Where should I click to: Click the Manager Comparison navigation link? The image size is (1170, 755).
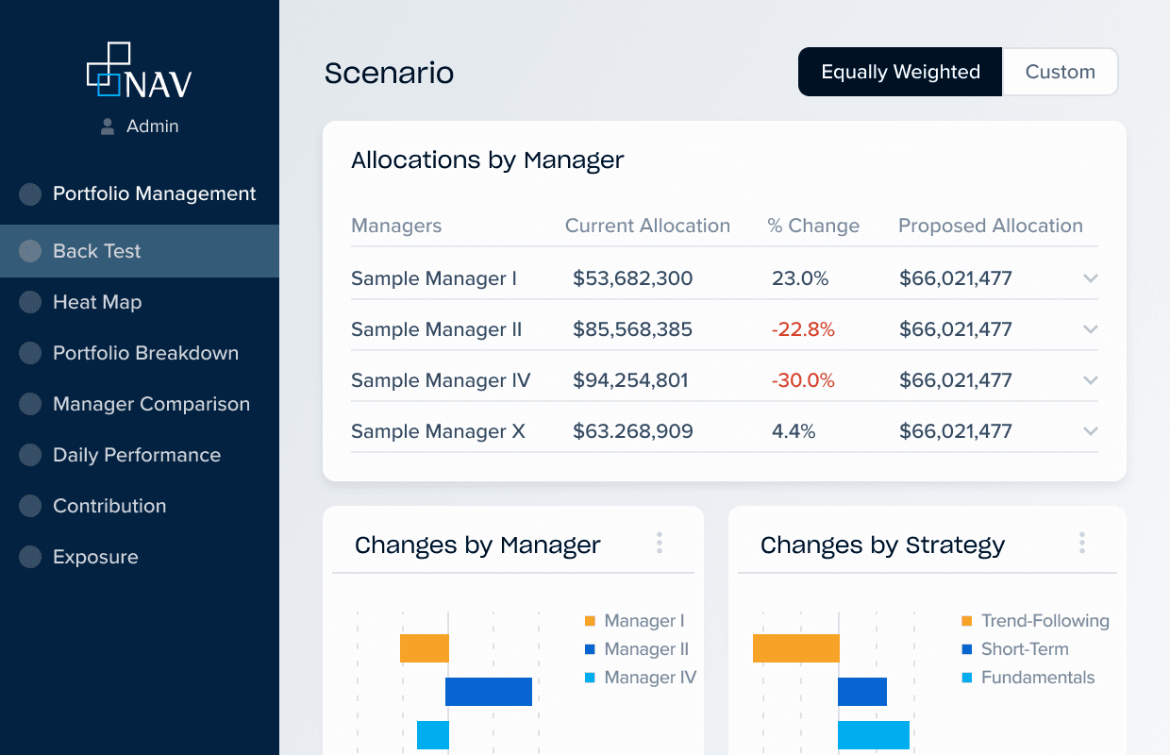(x=150, y=404)
